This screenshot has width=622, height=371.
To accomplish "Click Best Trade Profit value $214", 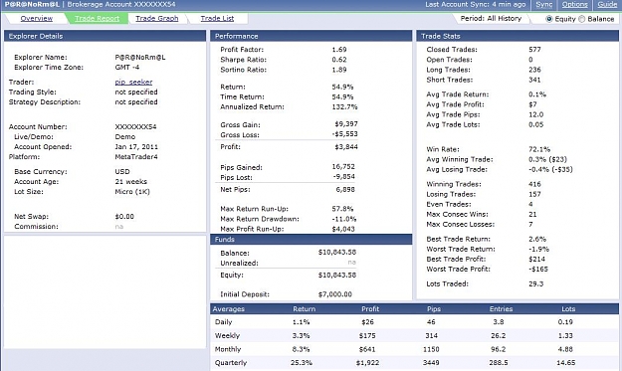I will pos(537,259).
